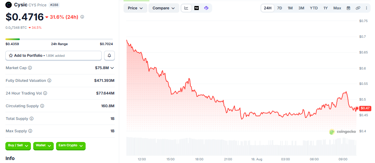This screenshot has width=375, height=163.
Task: Open the calendar date range picker
Action: click(348, 8)
